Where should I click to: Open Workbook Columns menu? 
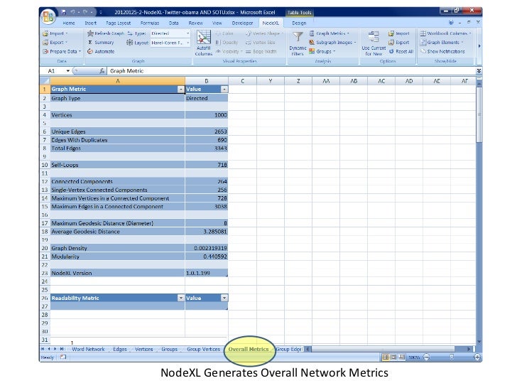tap(445, 33)
